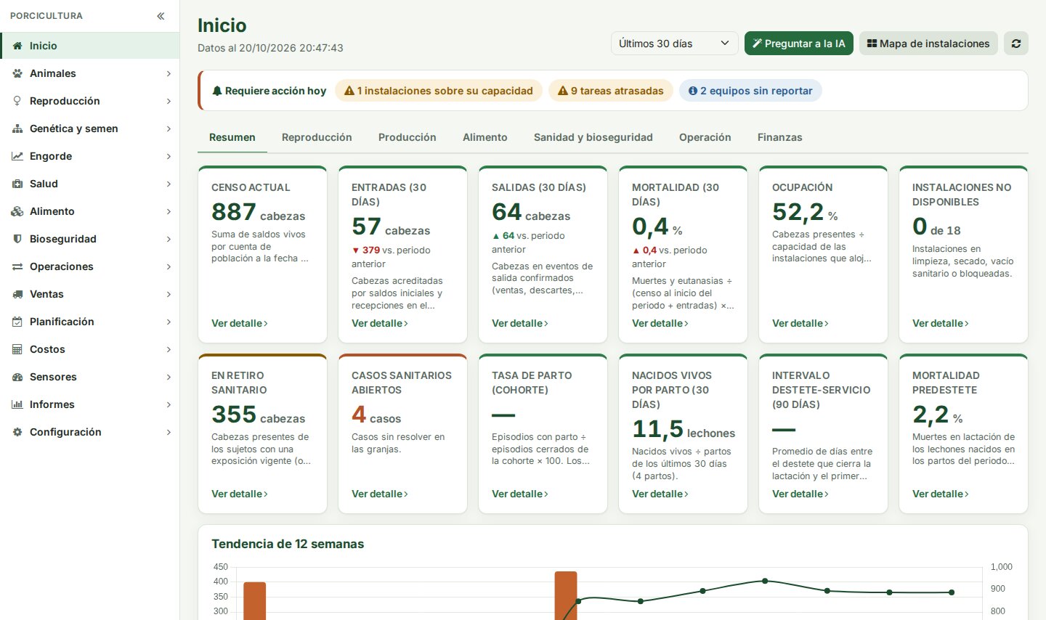Open the Sanidad y bioseguridad tab

593,137
